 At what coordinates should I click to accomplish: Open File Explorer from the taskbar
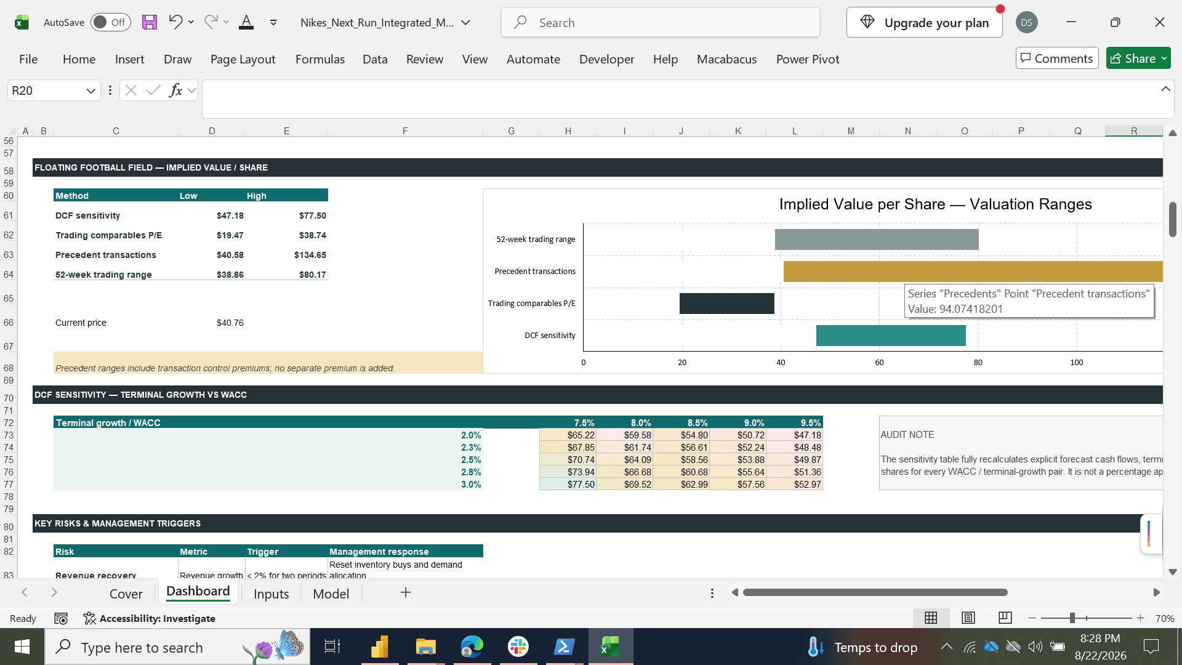(425, 647)
